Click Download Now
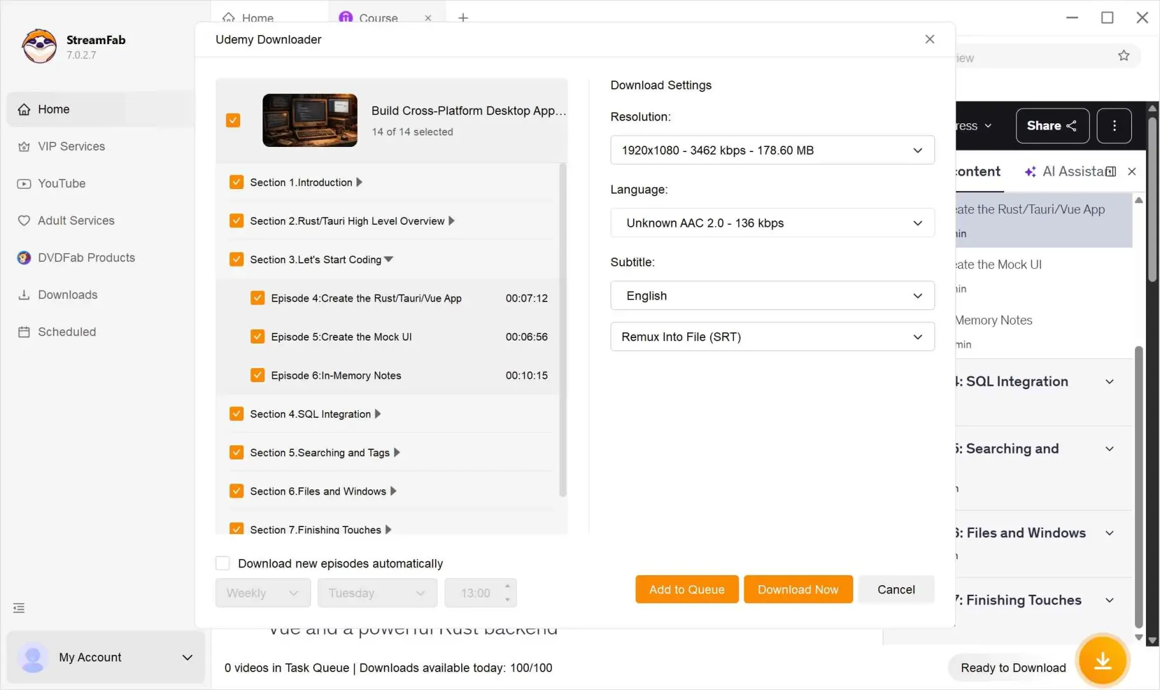The width and height of the screenshot is (1160, 690). [798, 589]
